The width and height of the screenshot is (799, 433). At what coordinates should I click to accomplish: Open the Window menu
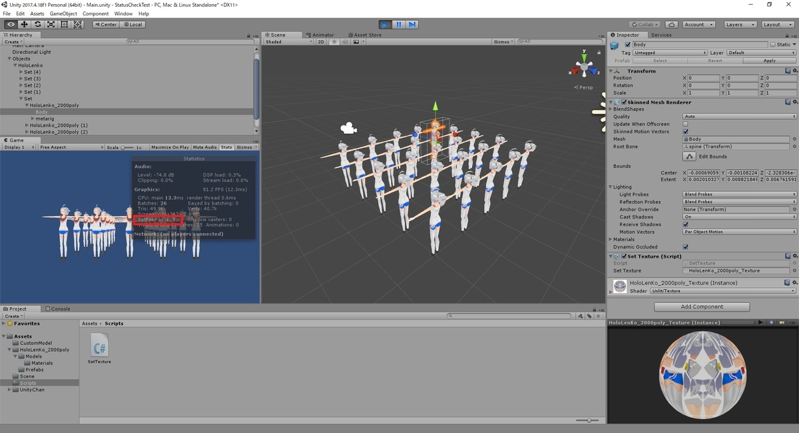(x=123, y=13)
